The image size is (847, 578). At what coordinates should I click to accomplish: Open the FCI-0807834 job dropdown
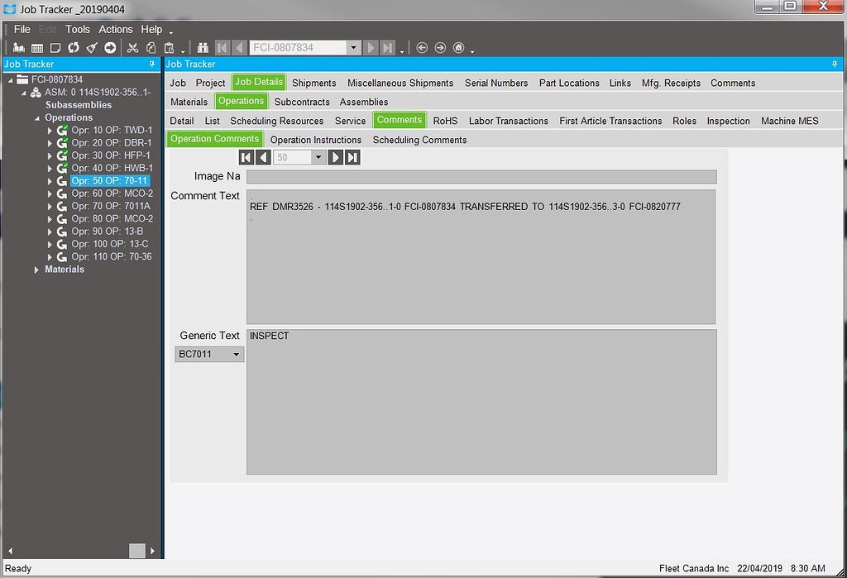(354, 47)
